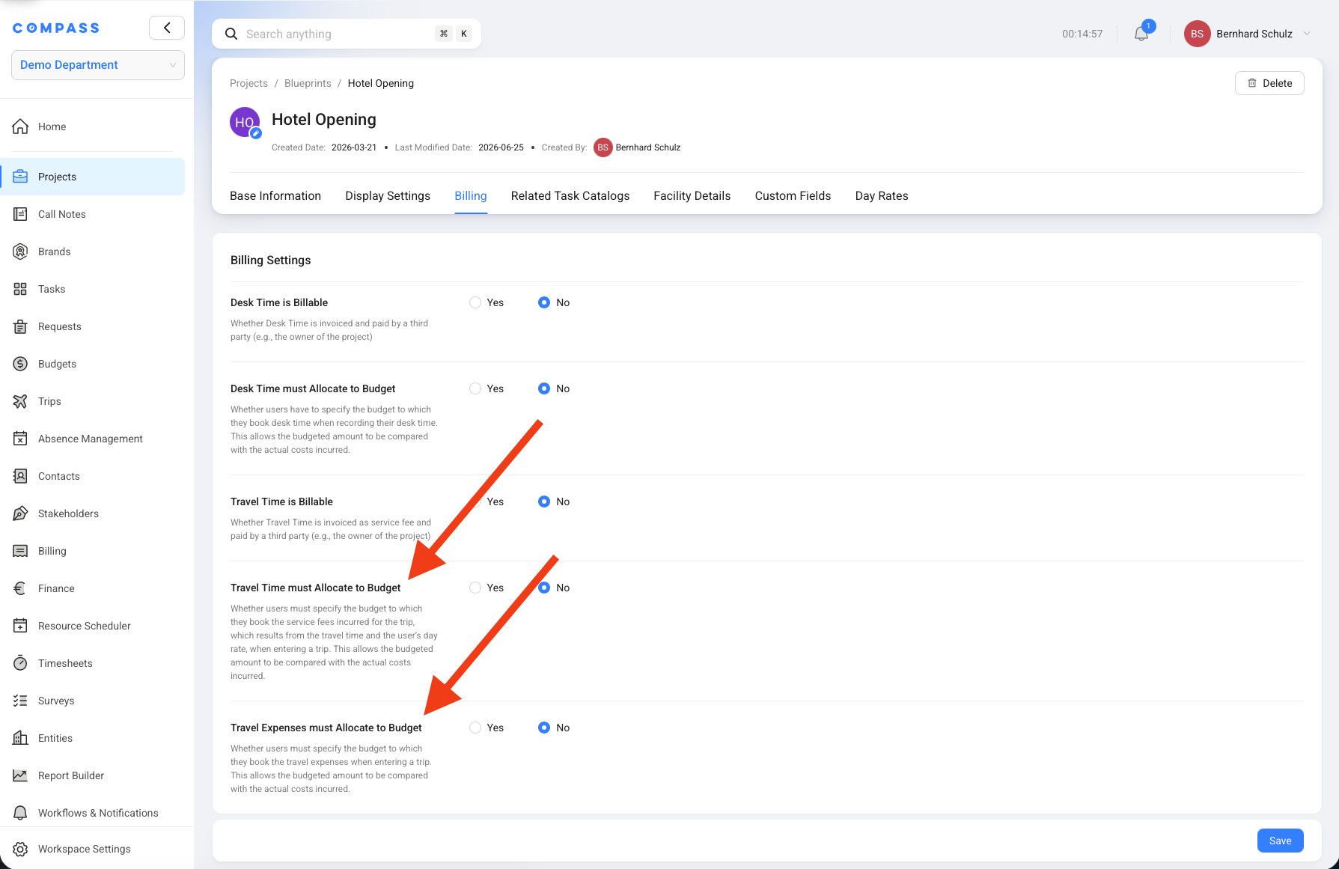
Task: Click the Budgets dollar icon
Action: [x=20, y=364]
